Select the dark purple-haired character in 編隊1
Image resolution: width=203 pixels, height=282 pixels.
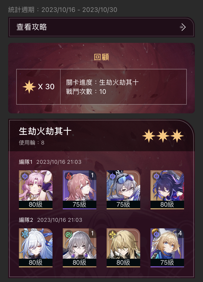click(167, 190)
